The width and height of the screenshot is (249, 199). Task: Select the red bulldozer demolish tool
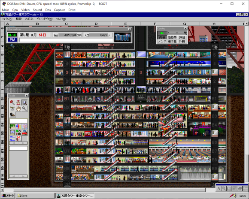[x=12, y=103]
